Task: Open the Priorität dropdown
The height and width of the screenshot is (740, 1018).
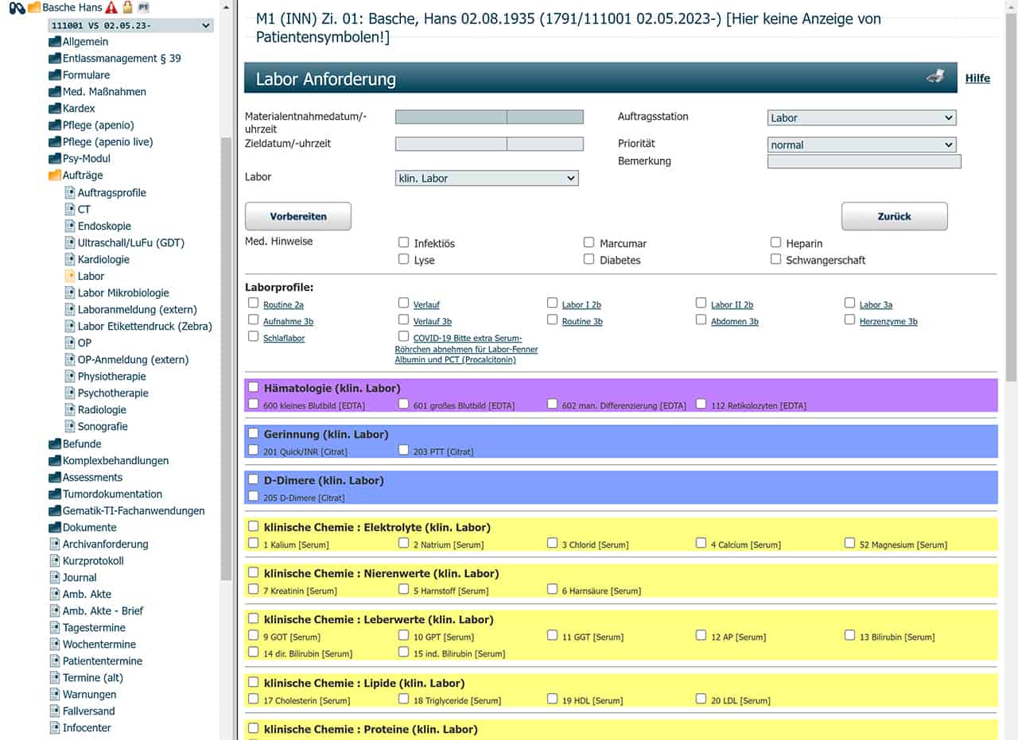Action: (861, 145)
